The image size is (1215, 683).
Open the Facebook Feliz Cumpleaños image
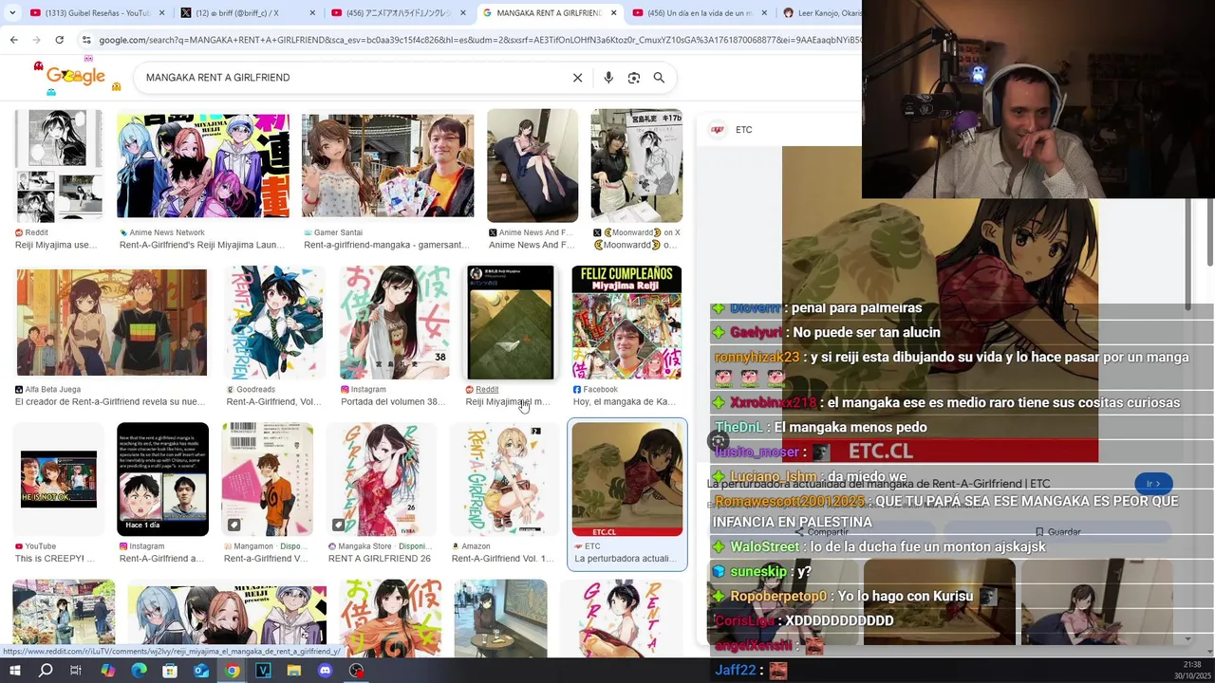(x=626, y=323)
